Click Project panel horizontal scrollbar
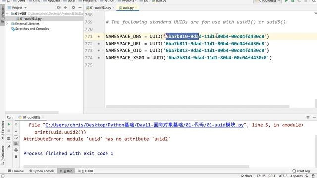 tap(32, 112)
